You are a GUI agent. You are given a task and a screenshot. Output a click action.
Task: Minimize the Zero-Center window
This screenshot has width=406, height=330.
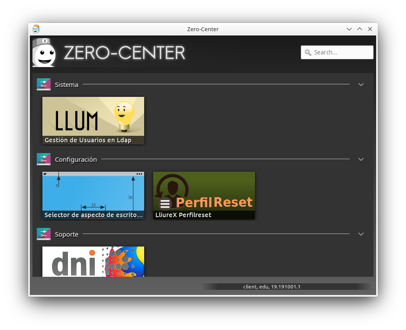coord(349,29)
